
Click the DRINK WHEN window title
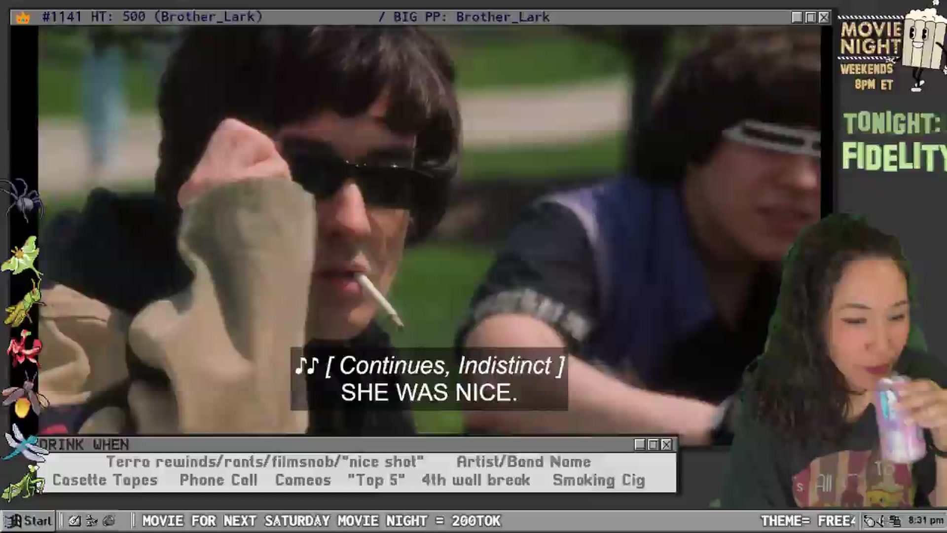click(x=84, y=445)
